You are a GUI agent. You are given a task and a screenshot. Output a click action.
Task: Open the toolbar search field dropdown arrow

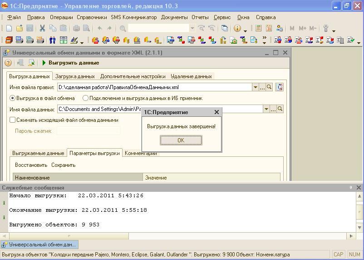[192, 28]
